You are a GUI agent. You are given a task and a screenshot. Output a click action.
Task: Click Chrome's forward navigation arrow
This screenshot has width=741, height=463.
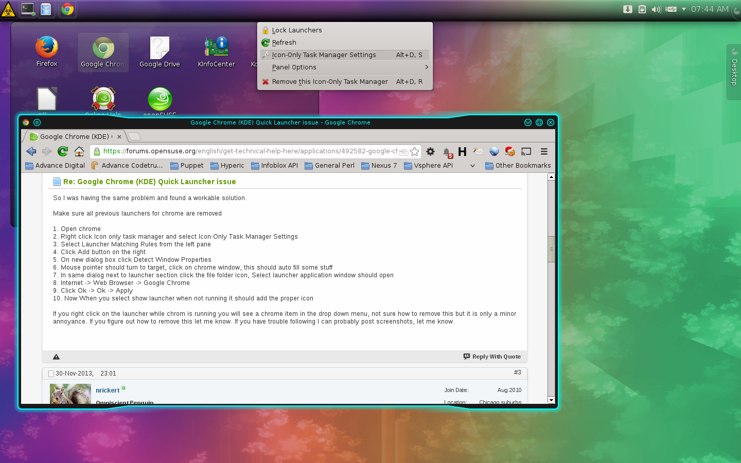(47, 151)
